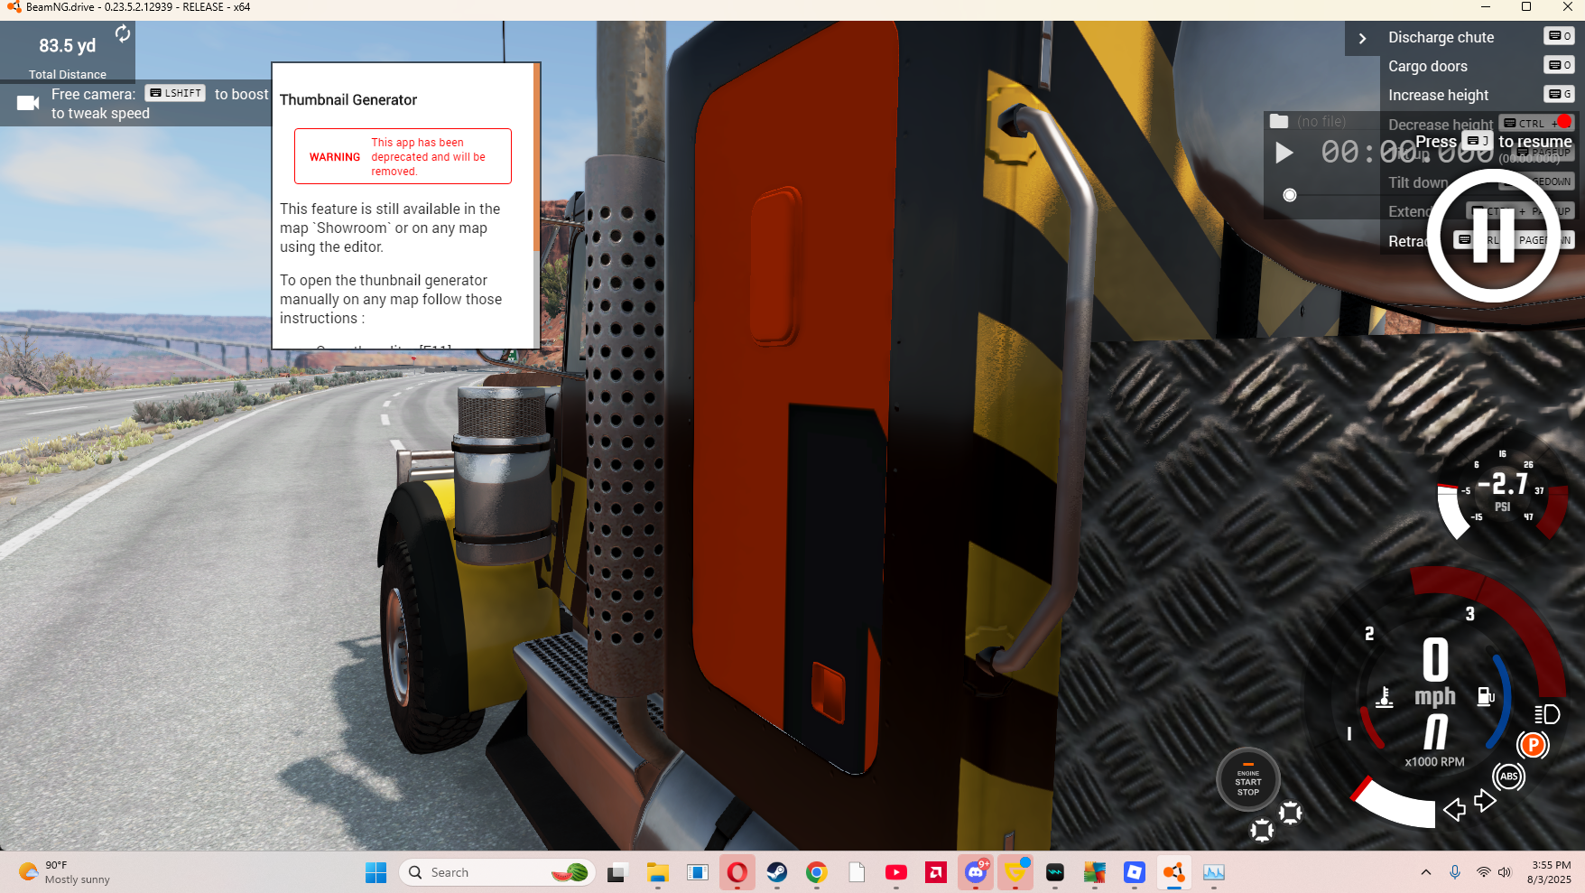Activate the left turn signal arrow
Screen dimensions: 1585x893
click(x=1453, y=810)
